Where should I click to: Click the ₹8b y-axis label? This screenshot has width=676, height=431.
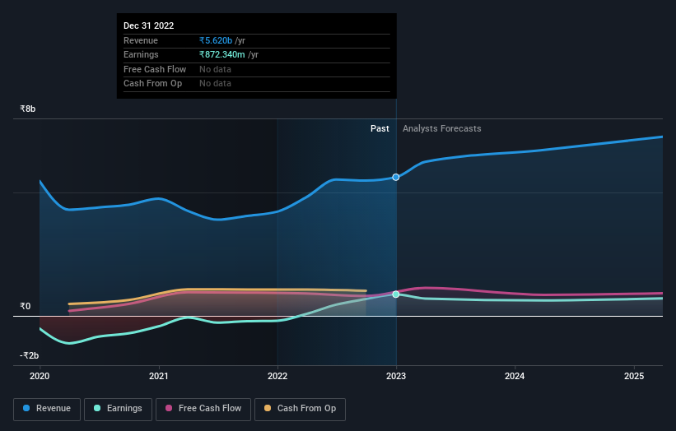28,109
